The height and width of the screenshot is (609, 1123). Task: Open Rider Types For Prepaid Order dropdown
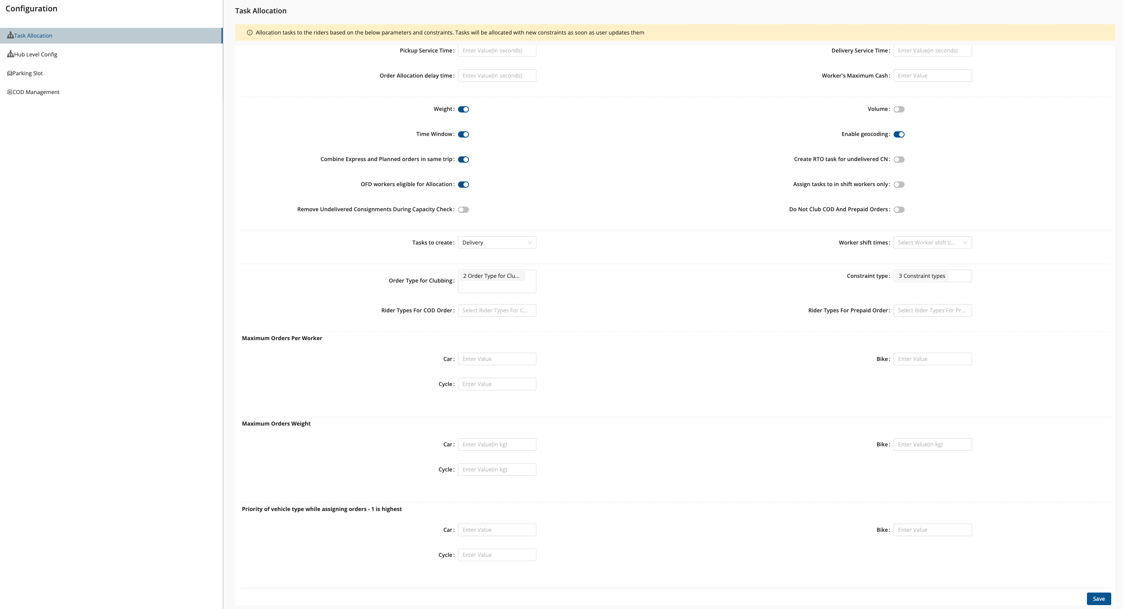click(932, 310)
